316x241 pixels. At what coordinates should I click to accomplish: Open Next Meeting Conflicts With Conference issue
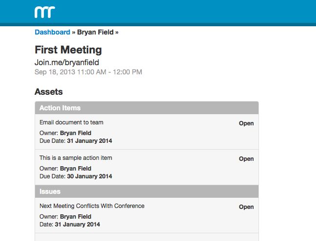click(x=92, y=206)
